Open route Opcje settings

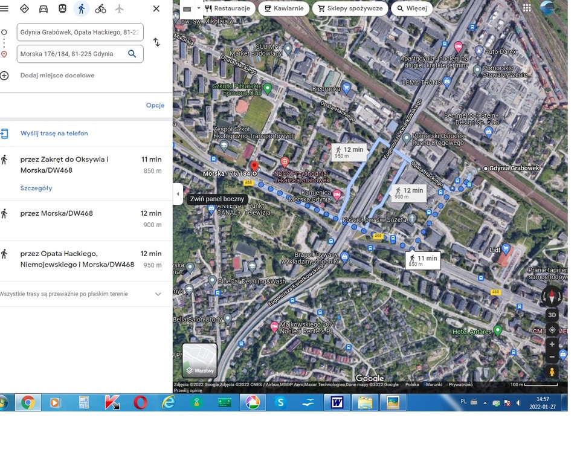coord(155,105)
